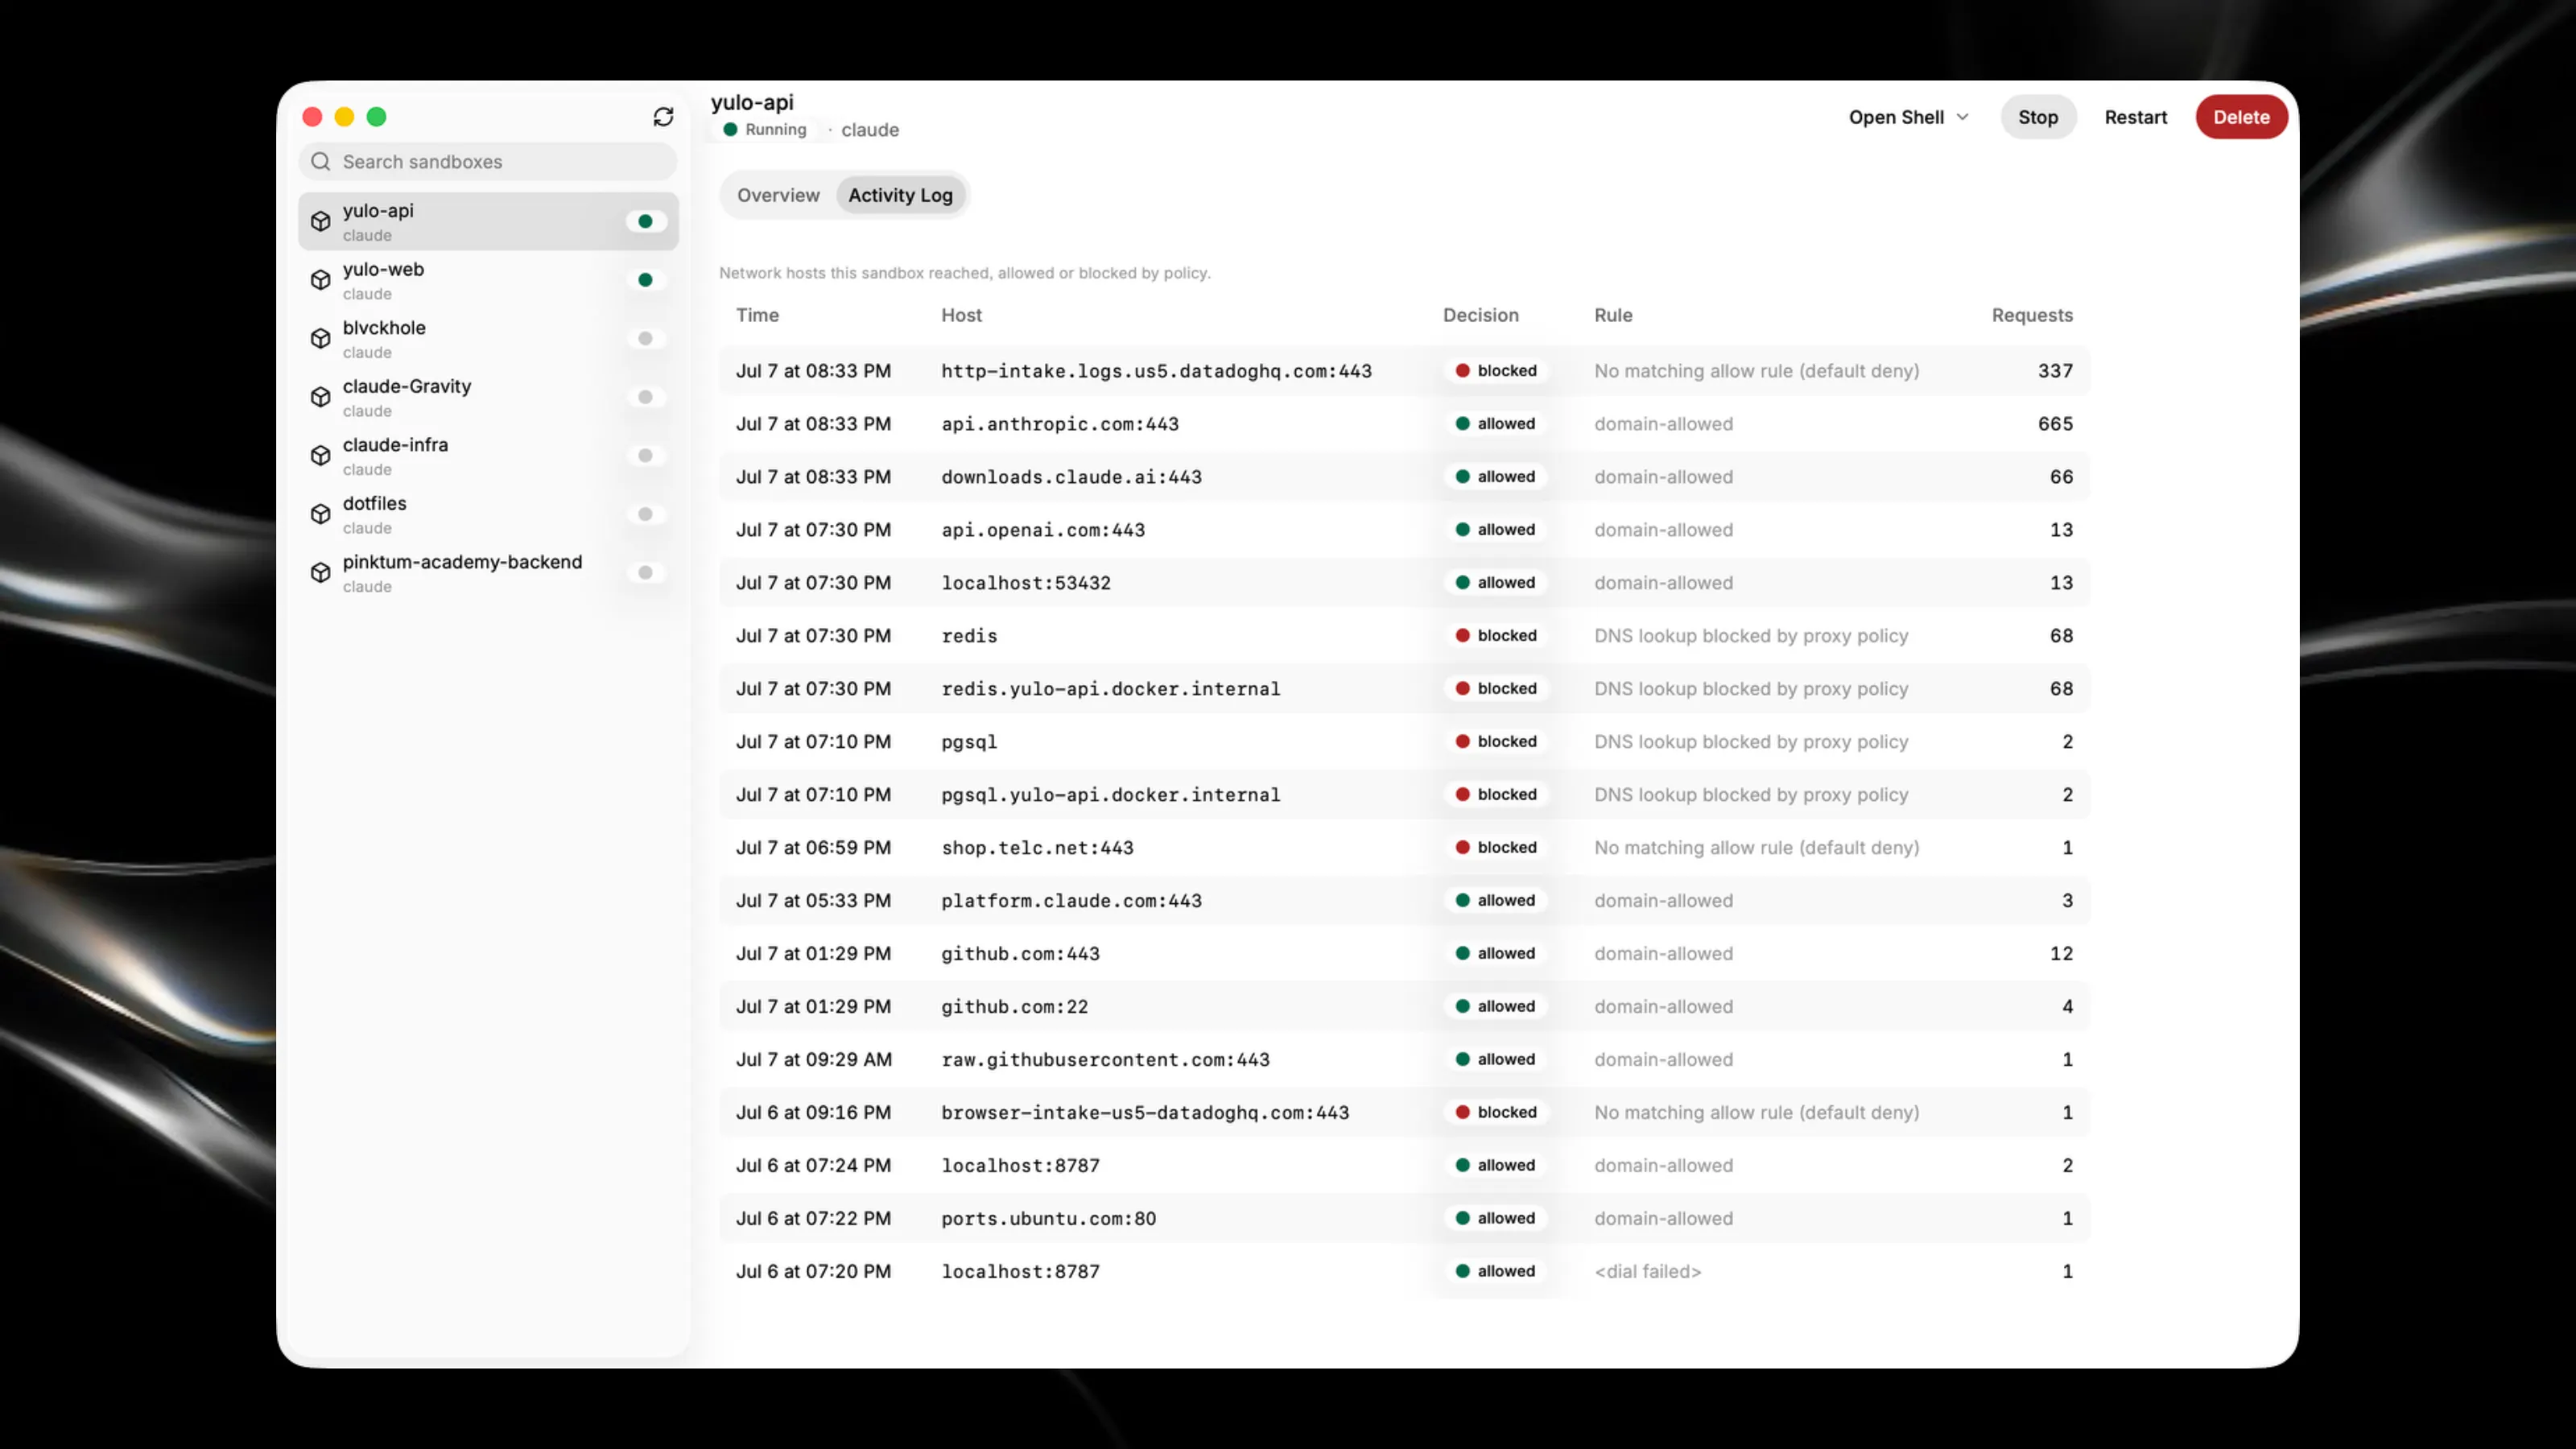The image size is (2576, 1449).
Task: Click the Decision column header
Action: (x=1480, y=315)
